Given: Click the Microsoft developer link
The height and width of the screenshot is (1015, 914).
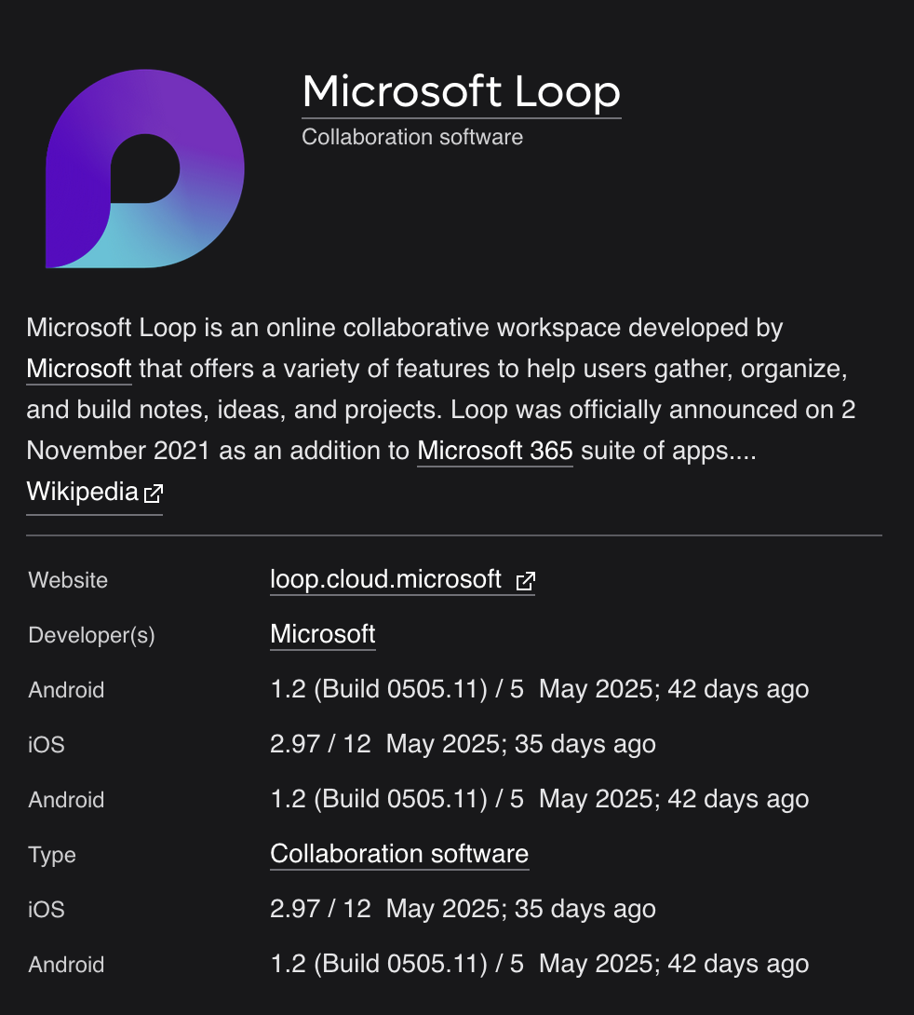Looking at the screenshot, I should pyautogui.click(x=322, y=634).
